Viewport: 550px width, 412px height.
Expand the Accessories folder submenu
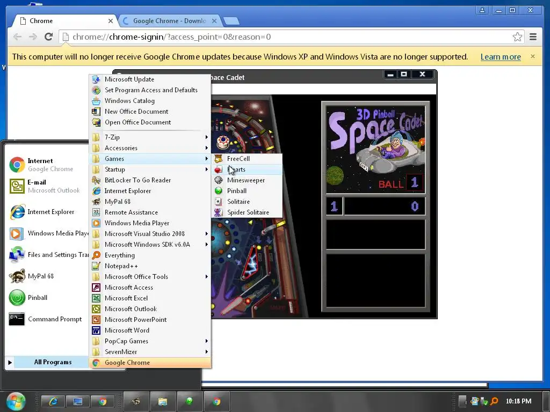[150, 148]
